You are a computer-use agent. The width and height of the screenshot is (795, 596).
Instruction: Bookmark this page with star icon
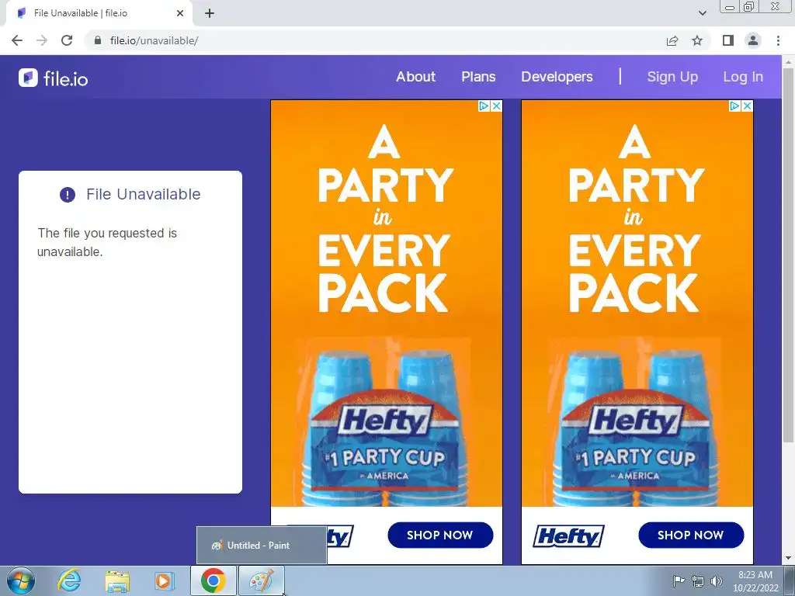click(697, 40)
